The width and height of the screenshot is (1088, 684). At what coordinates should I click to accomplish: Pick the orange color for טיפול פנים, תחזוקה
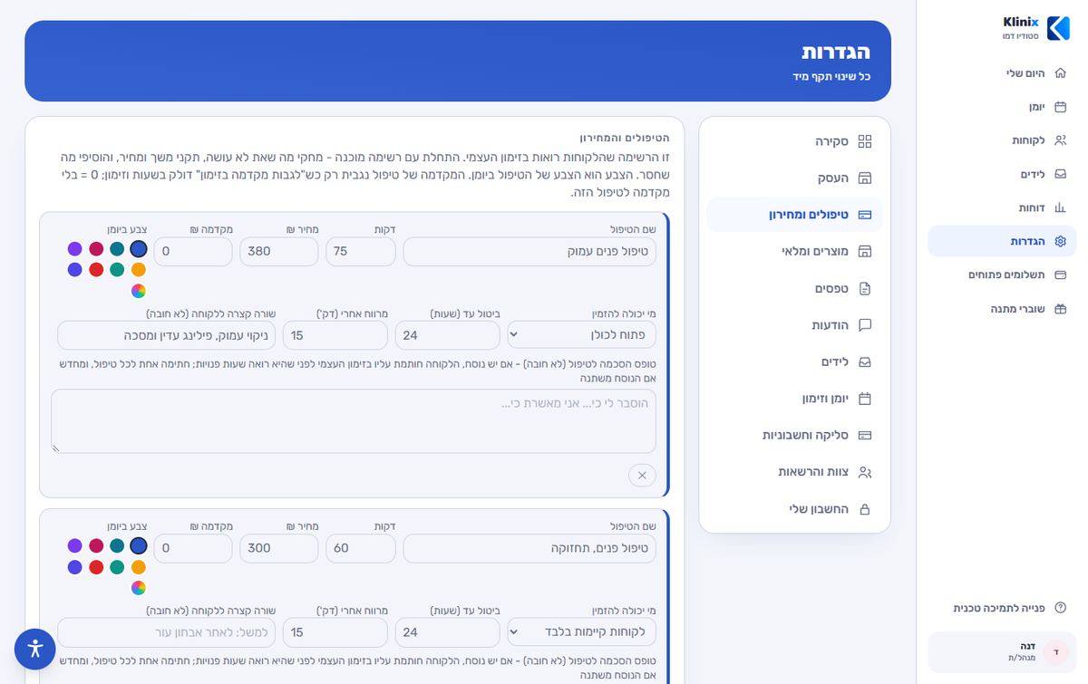[139, 567]
